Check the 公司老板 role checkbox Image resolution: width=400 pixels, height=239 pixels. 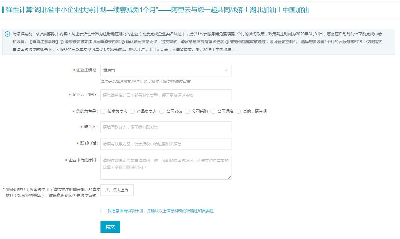[x=162, y=111]
